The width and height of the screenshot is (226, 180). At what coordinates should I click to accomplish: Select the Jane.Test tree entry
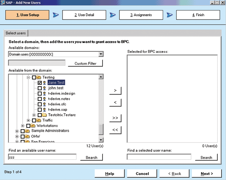click(56, 82)
